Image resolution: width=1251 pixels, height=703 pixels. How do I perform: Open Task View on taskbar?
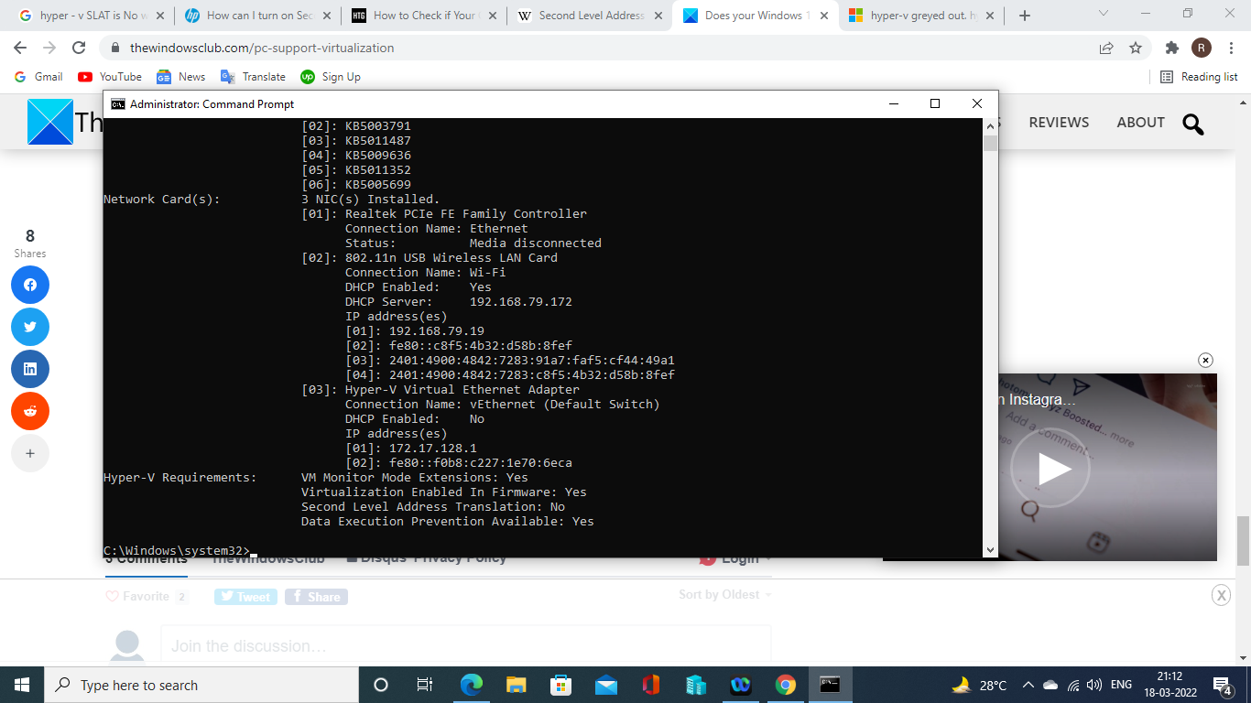pos(425,685)
